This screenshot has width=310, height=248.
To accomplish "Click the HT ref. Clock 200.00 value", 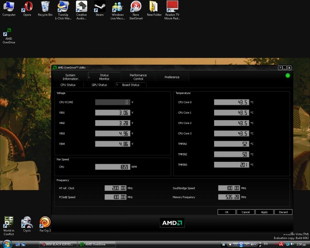I will (x=116, y=188).
